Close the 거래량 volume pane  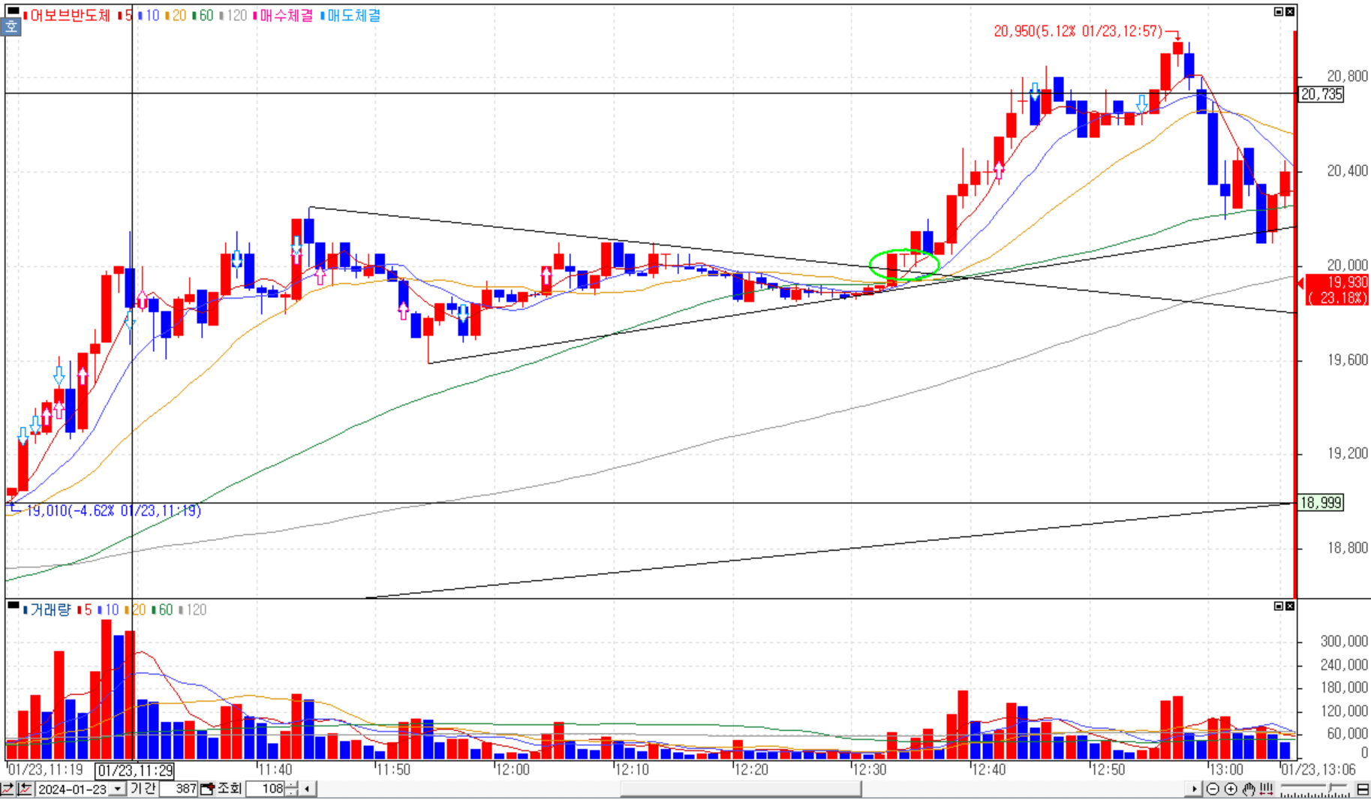point(1289,606)
